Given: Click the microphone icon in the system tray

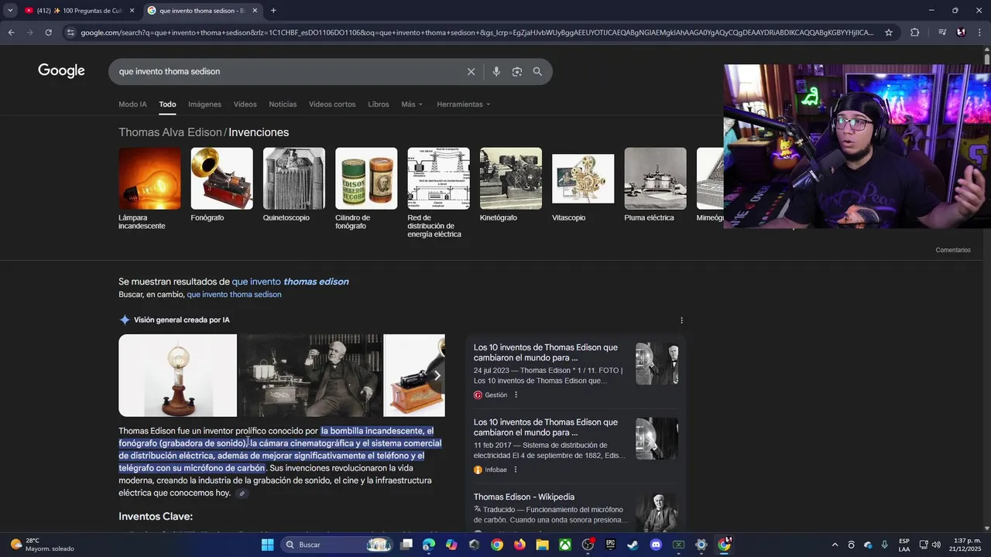Looking at the screenshot, I should [x=884, y=545].
